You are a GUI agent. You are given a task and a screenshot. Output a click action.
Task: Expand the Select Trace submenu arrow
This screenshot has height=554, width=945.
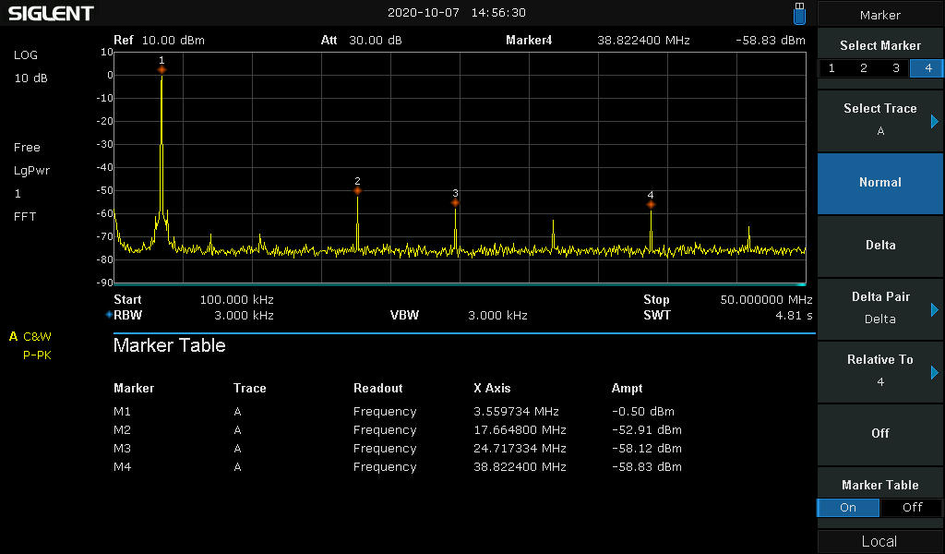tap(934, 121)
